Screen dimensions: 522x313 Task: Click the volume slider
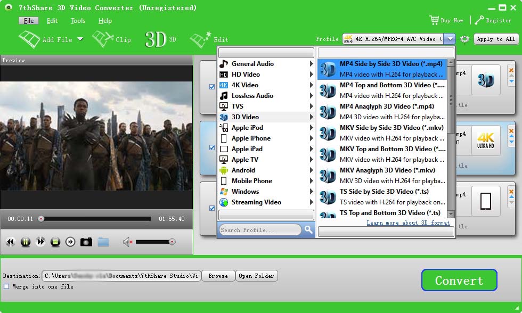click(155, 242)
